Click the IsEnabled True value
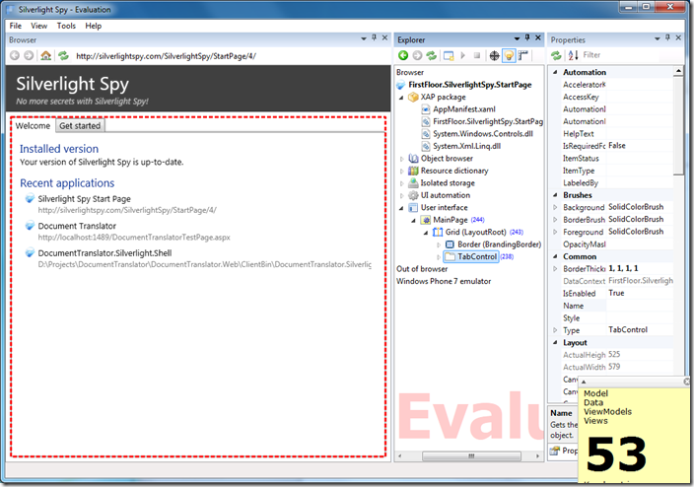The image size is (694, 487). coord(616,293)
